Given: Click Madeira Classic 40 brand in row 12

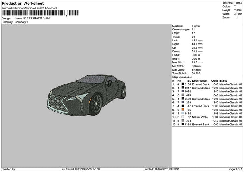Looking at the screenshot, I should click(231, 125).
